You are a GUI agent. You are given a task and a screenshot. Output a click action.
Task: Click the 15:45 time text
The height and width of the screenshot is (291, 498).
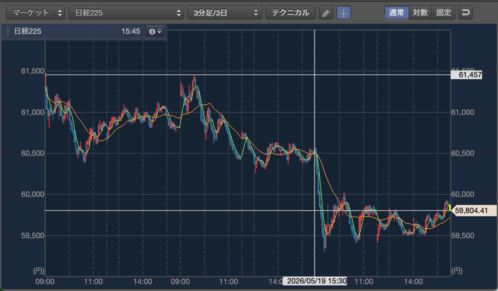pyautogui.click(x=131, y=32)
